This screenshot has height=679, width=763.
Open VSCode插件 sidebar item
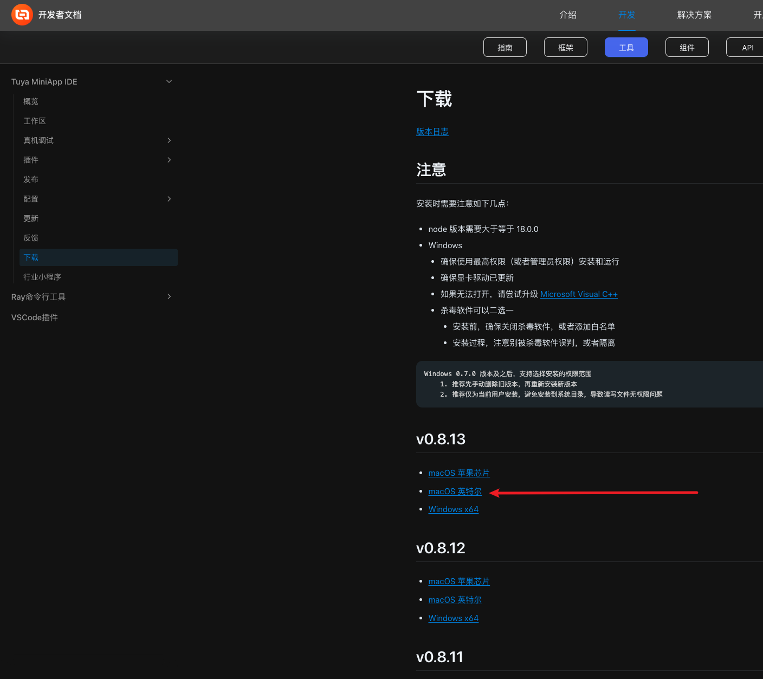coord(35,318)
